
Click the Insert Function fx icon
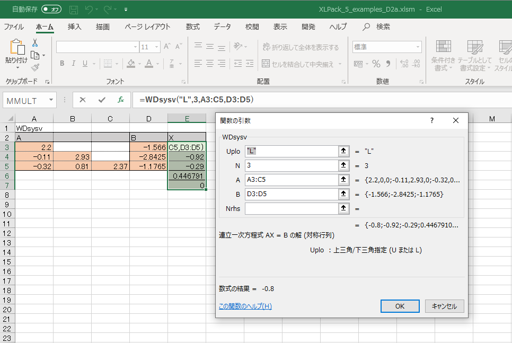click(121, 100)
